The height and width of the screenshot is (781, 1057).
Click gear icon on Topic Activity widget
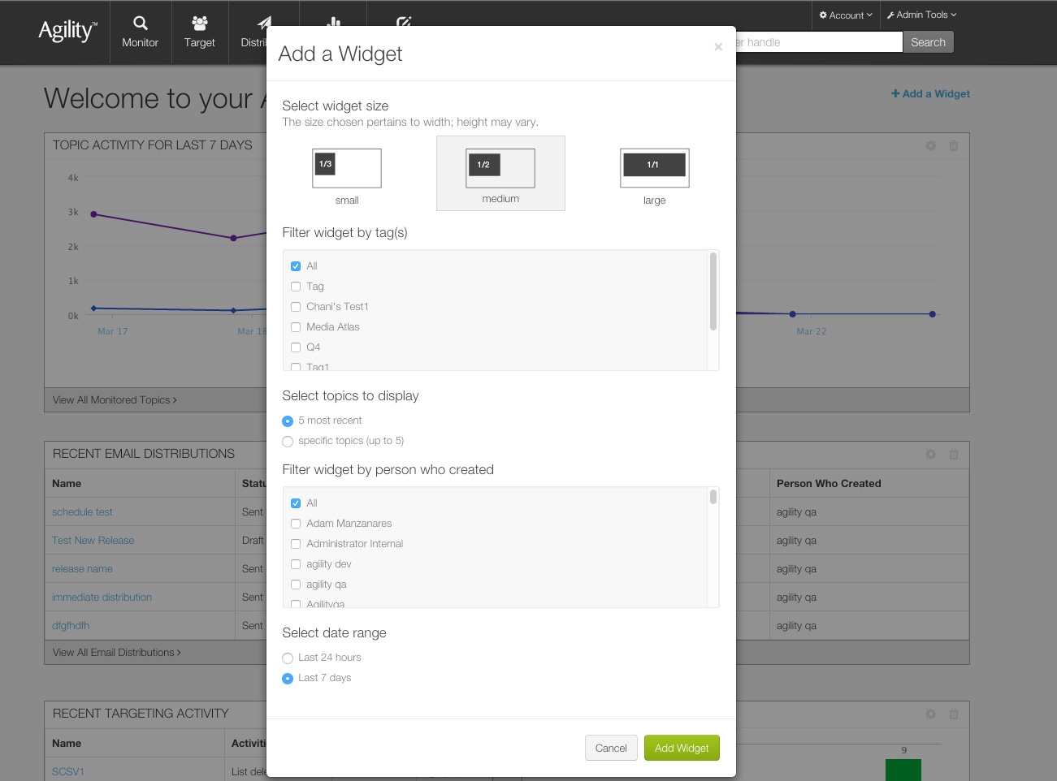930,145
